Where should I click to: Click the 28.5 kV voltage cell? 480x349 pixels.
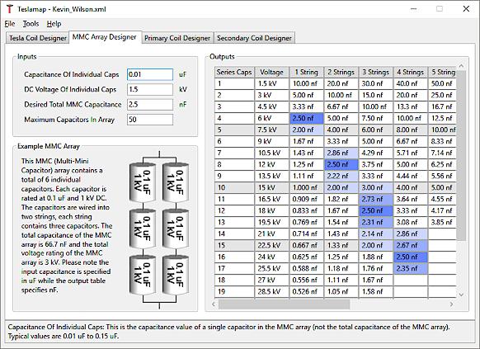tap(271, 291)
